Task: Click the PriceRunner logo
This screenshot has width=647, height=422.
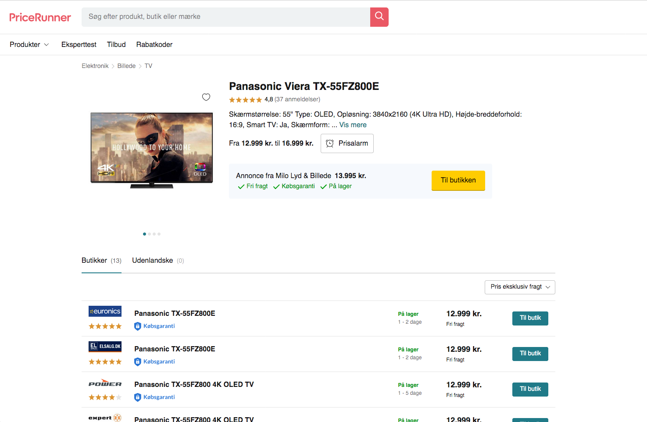Action: coord(40,18)
